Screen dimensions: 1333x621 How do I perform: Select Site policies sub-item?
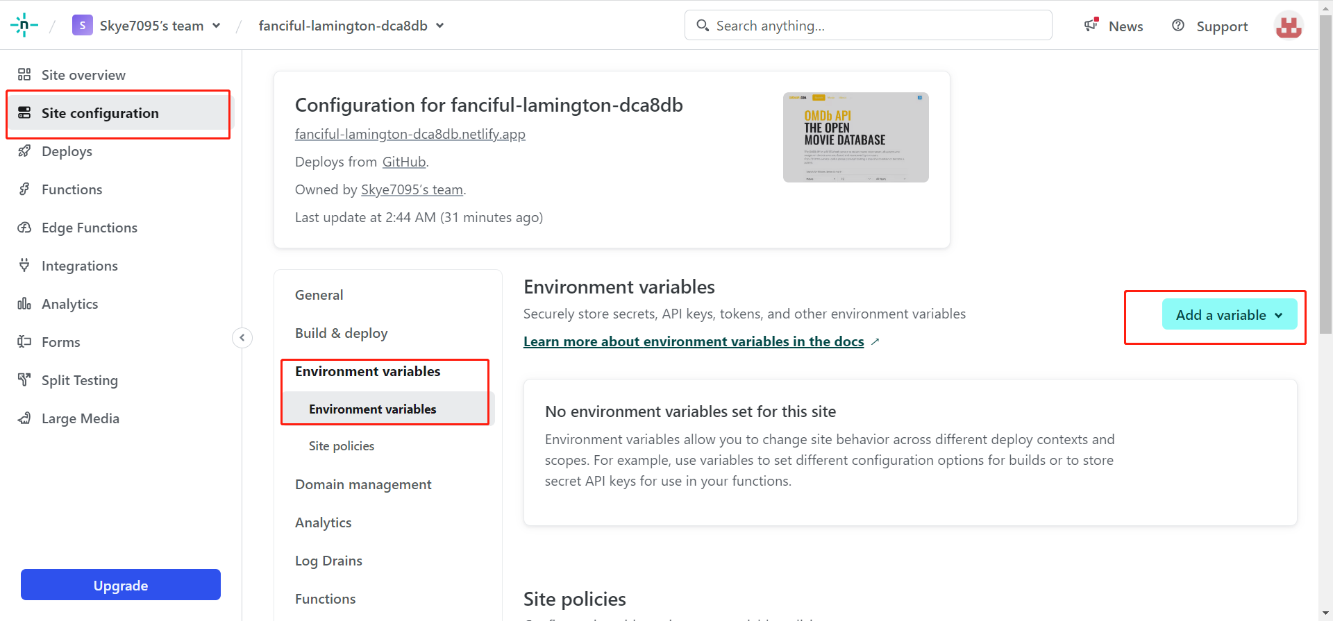(342, 446)
